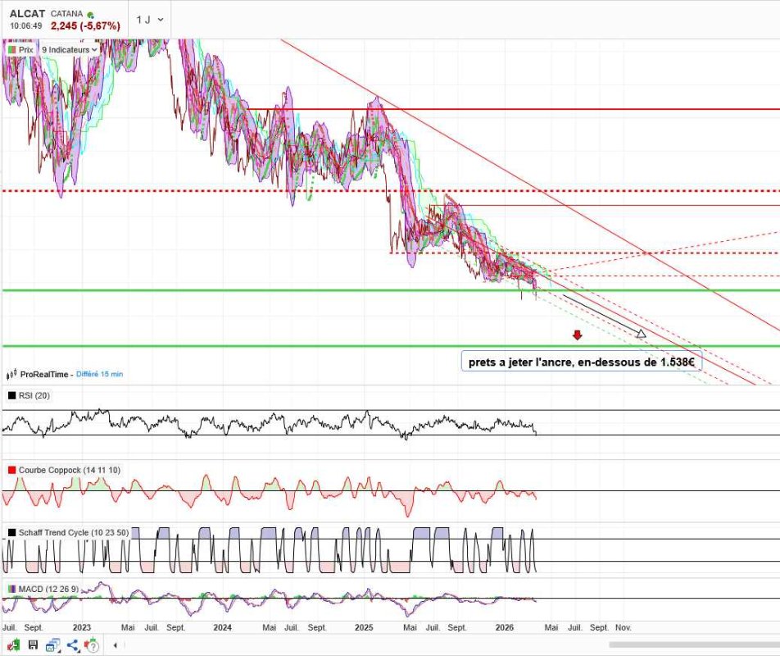Click the CATANA instrument name
The height and width of the screenshot is (656, 780).
point(66,14)
